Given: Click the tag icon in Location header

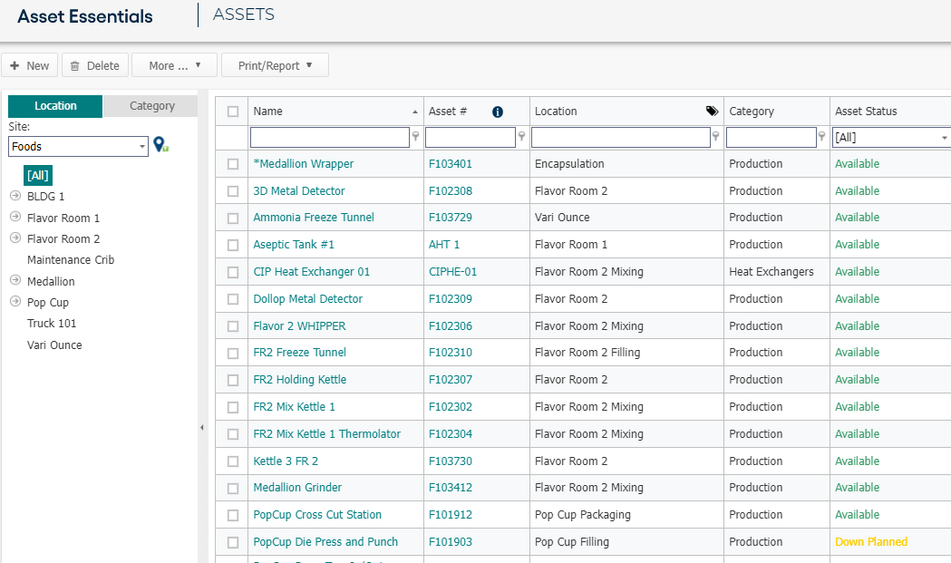Looking at the screenshot, I should point(712,111).
